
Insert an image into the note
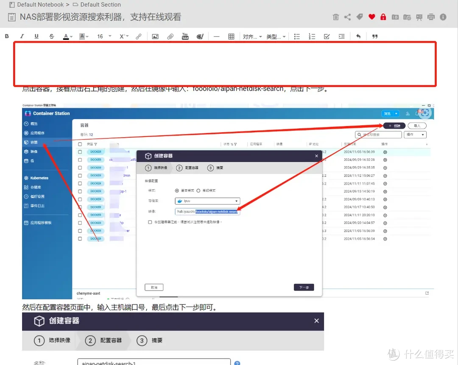(x=155, y=36)
